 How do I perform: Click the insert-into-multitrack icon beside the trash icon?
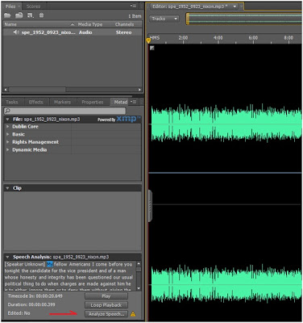(31, 15)
